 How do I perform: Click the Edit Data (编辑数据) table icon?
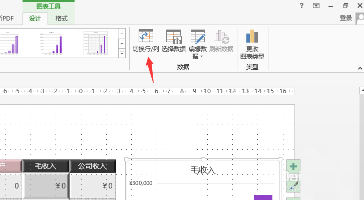tap(198, 37)
